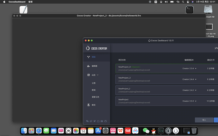This screenshot has height=136, width=218.
Task: Select 新闻 under 动态
Action: (x=94, y=90)
